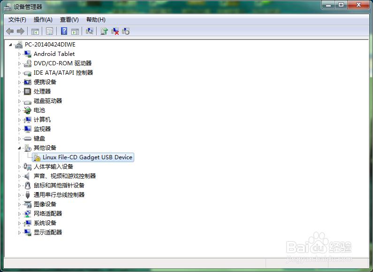Screen dimensions: 373x272
Task: Click the toolbar device icon with down arrow
Action: (x=126, y=31)
